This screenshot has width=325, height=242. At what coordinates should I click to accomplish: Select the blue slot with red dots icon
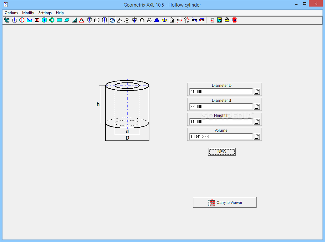pos(202,20)
